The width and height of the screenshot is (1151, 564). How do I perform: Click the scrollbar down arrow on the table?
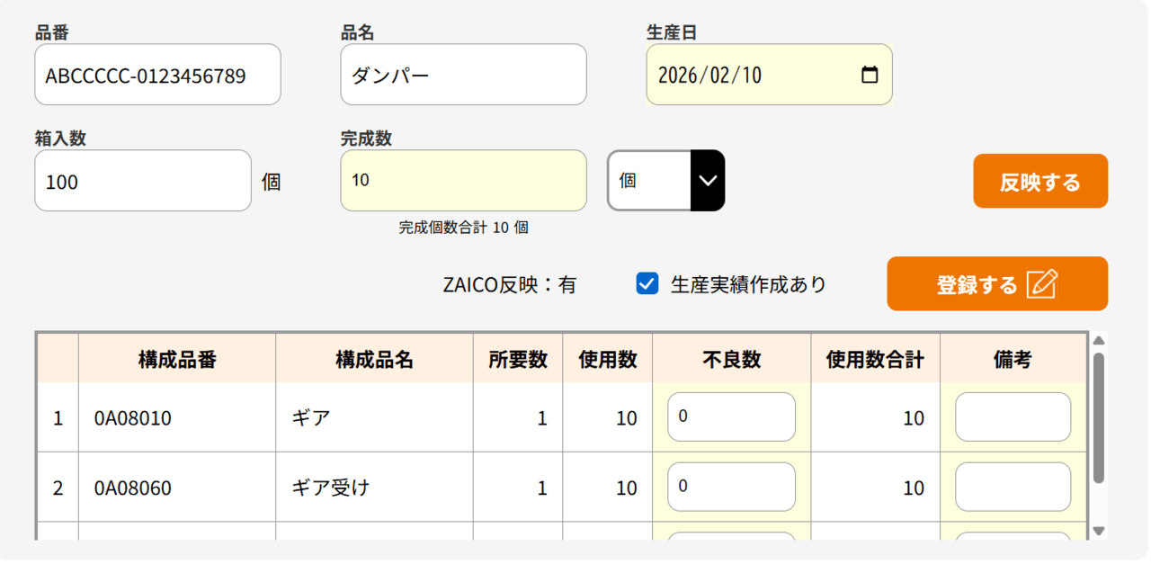coord(1099,531)
